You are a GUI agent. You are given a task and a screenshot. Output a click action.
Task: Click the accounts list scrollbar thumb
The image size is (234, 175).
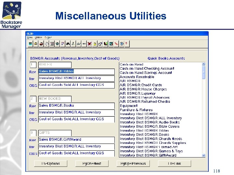click(203, 73)
